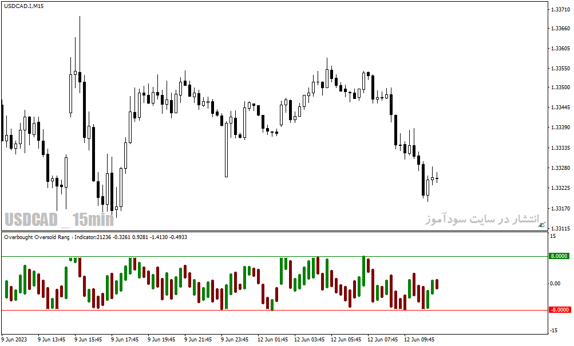Click the 9 Jun 2023 date label
Screen dimensions: 574x346
14,339
